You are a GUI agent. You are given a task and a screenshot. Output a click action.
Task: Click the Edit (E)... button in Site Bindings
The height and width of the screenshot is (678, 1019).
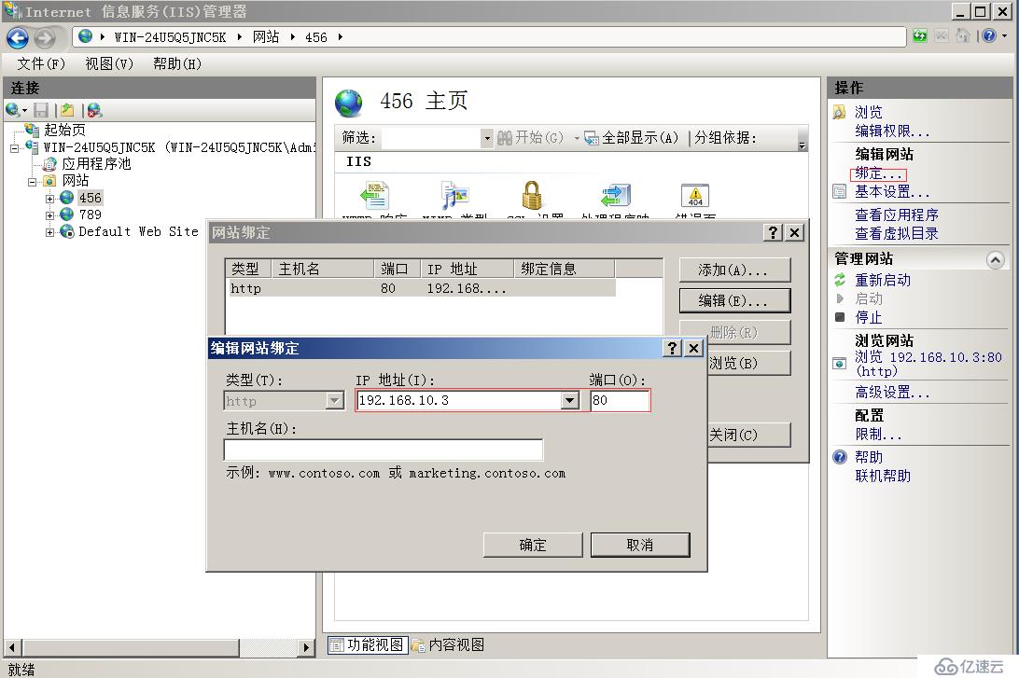[735, 300]
